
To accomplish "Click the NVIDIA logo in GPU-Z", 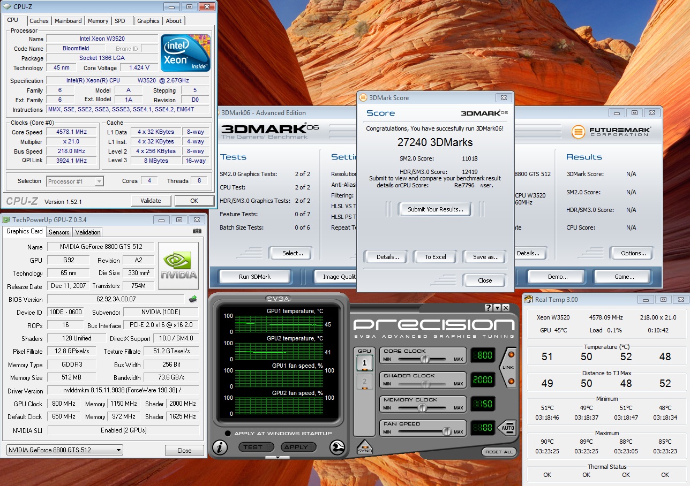I will click(178, 266).
